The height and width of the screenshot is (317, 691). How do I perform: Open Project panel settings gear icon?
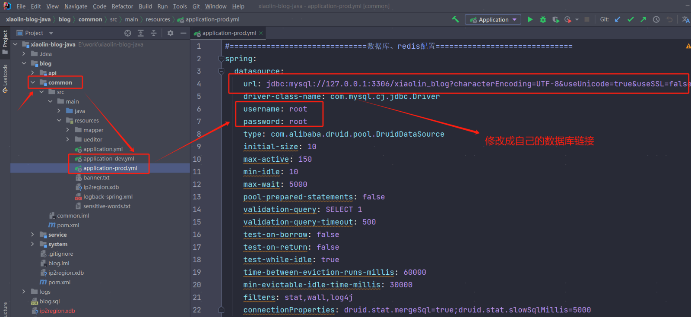pyautogui.click(x=171, y=33)
